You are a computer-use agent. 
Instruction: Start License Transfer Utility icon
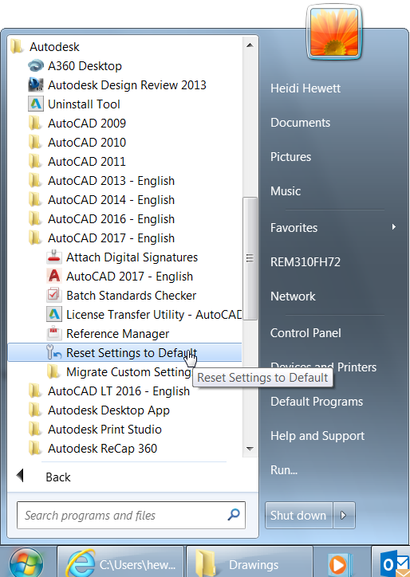54,315
